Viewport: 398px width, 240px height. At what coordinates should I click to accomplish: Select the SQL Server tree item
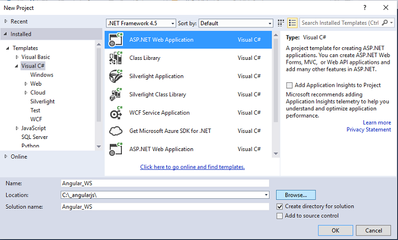tap(35, 137)
